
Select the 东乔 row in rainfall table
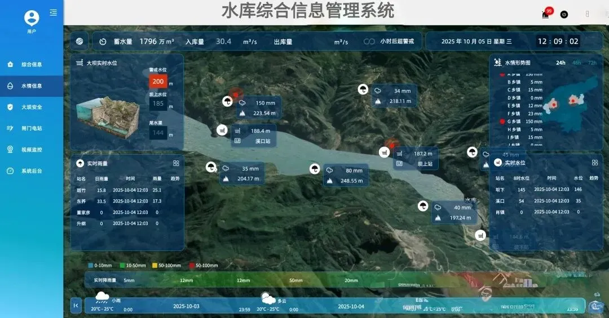pos(127,201)
